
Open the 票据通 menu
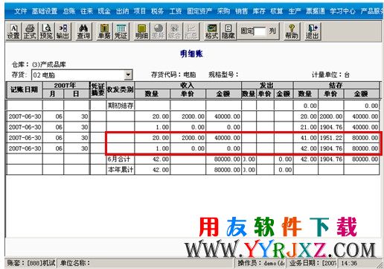(x=316, y=11)
